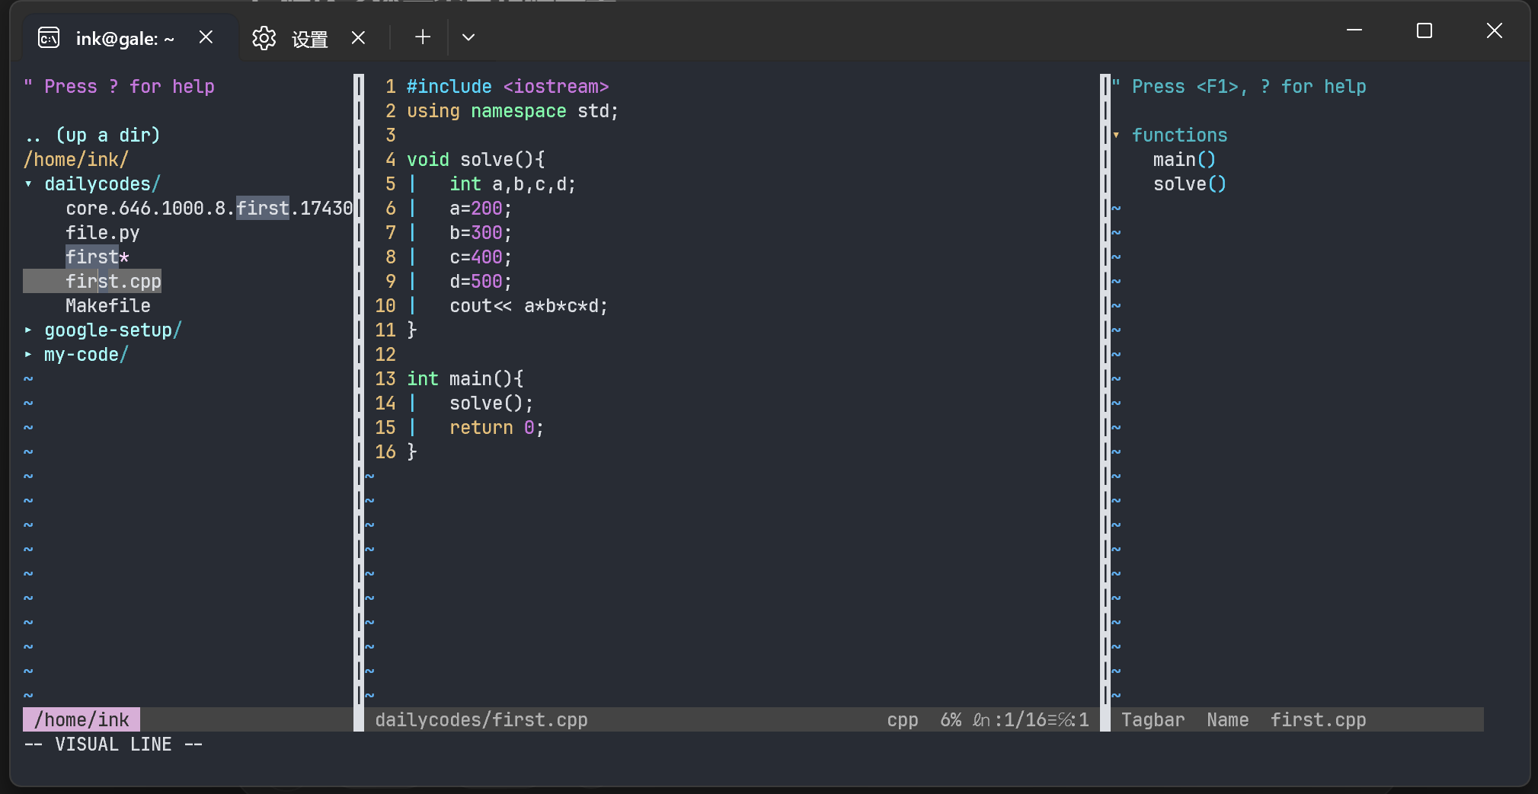Select the core.646.1000.8.first file
Viewport: 1538px width, 794px height.
coord(209,209)
